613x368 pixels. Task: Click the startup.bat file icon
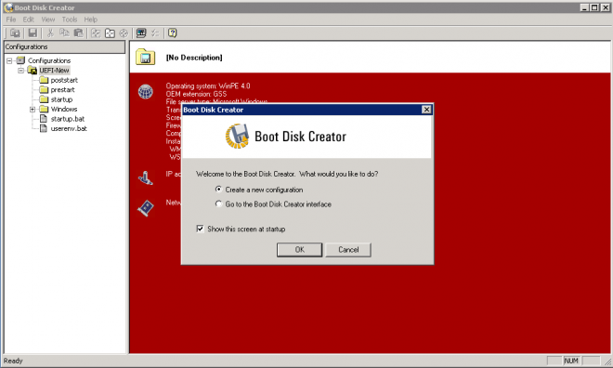click(44, 119)
